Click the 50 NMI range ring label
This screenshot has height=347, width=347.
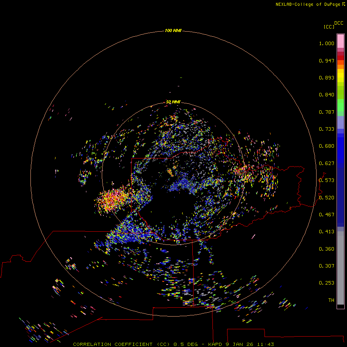coord(173,102)
